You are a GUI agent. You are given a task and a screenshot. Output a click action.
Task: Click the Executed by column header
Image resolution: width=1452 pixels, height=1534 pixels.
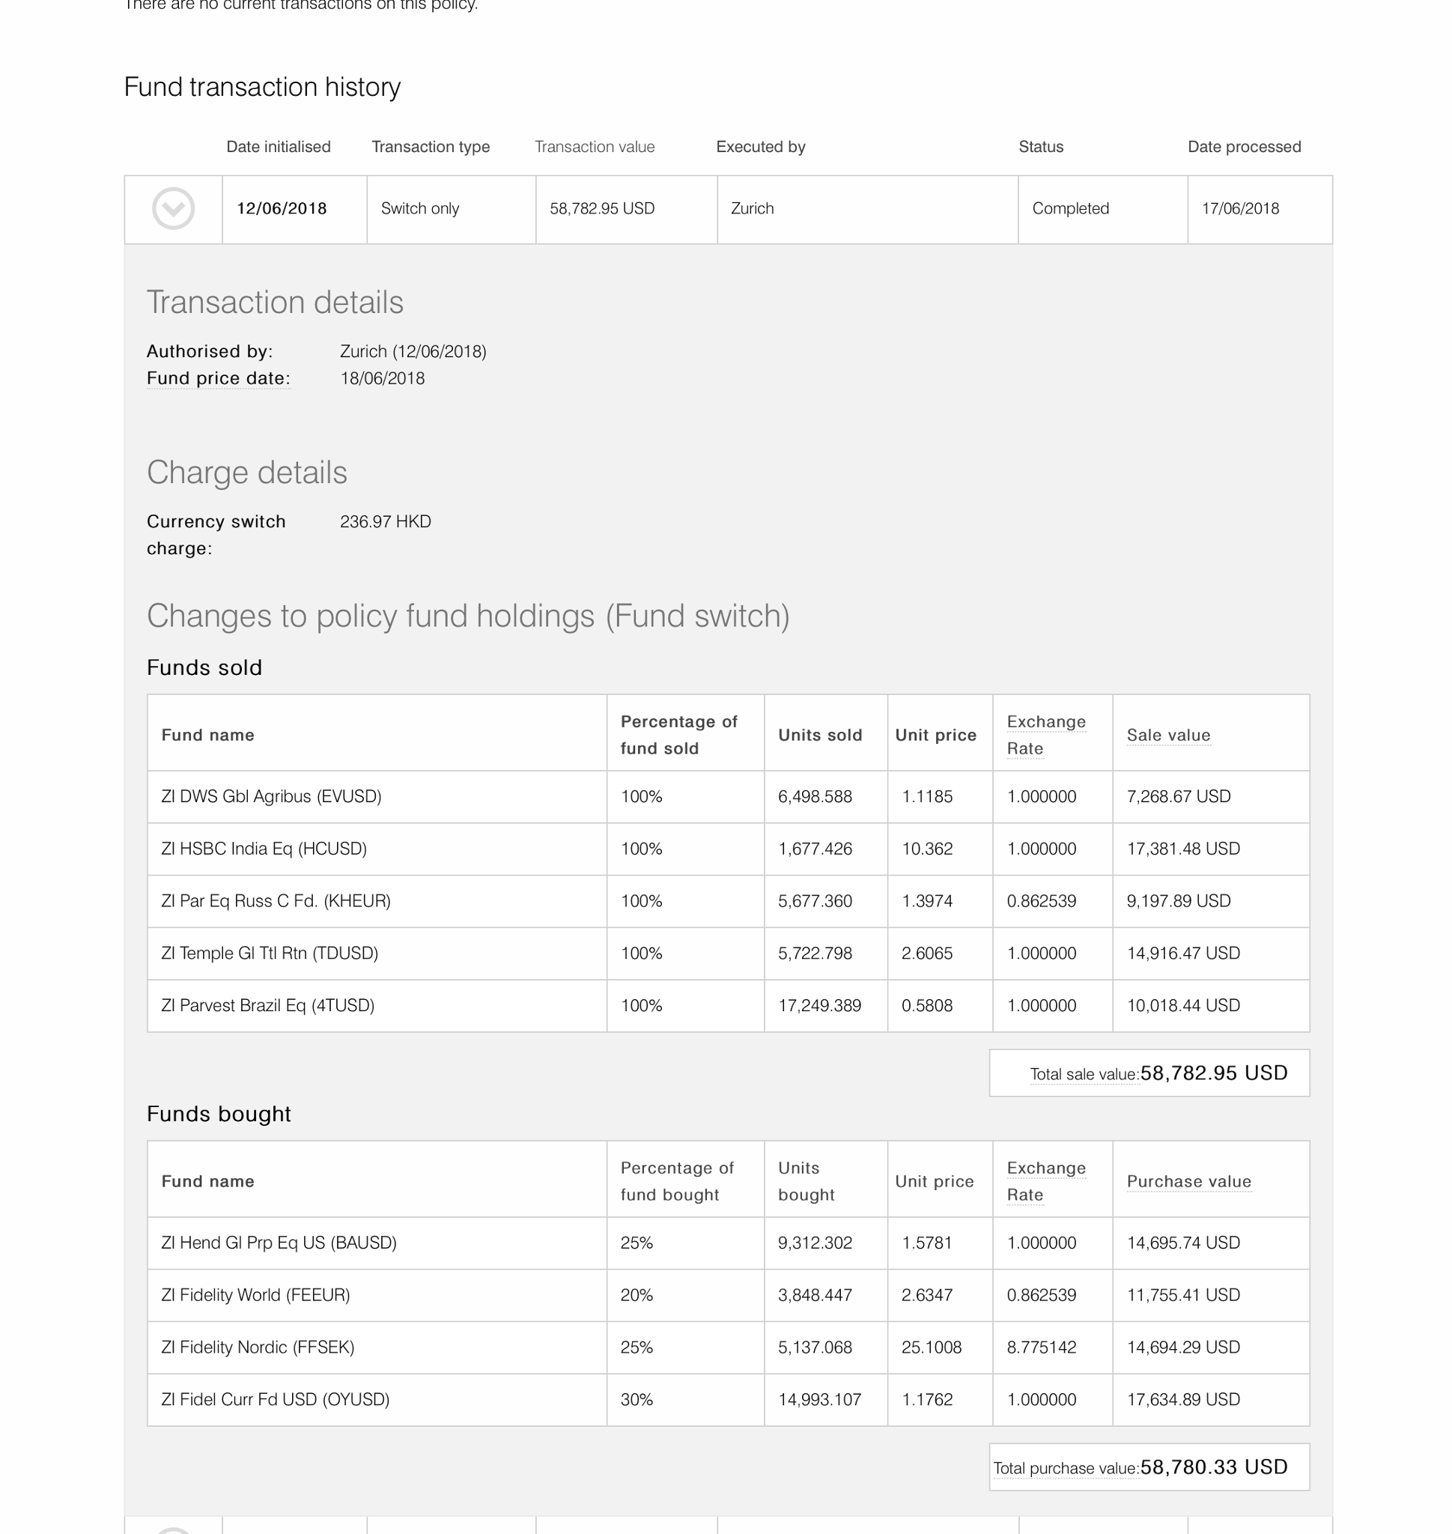(761, 146)
